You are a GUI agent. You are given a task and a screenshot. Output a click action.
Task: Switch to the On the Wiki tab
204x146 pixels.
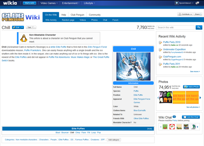coord(51,15)
